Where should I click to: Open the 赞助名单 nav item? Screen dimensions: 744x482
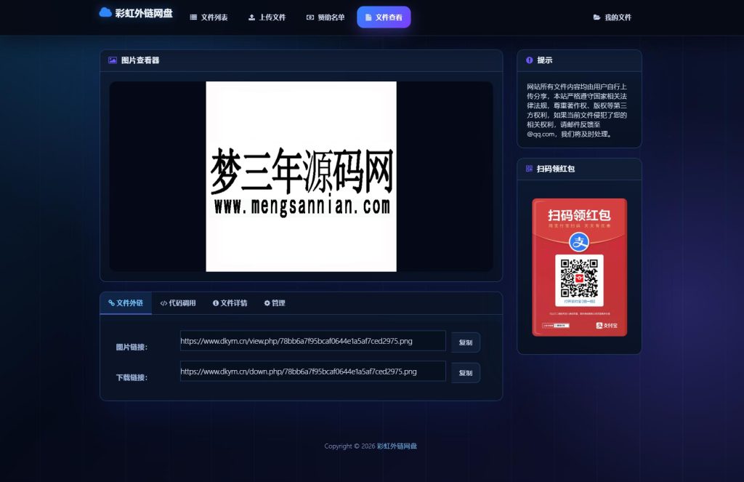click(x=325, y=17)
